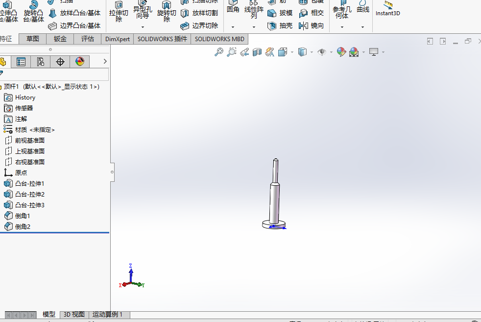Toggle Instant3D mode
This screenshot has width=481, height=322.
(x=388, y=8)
